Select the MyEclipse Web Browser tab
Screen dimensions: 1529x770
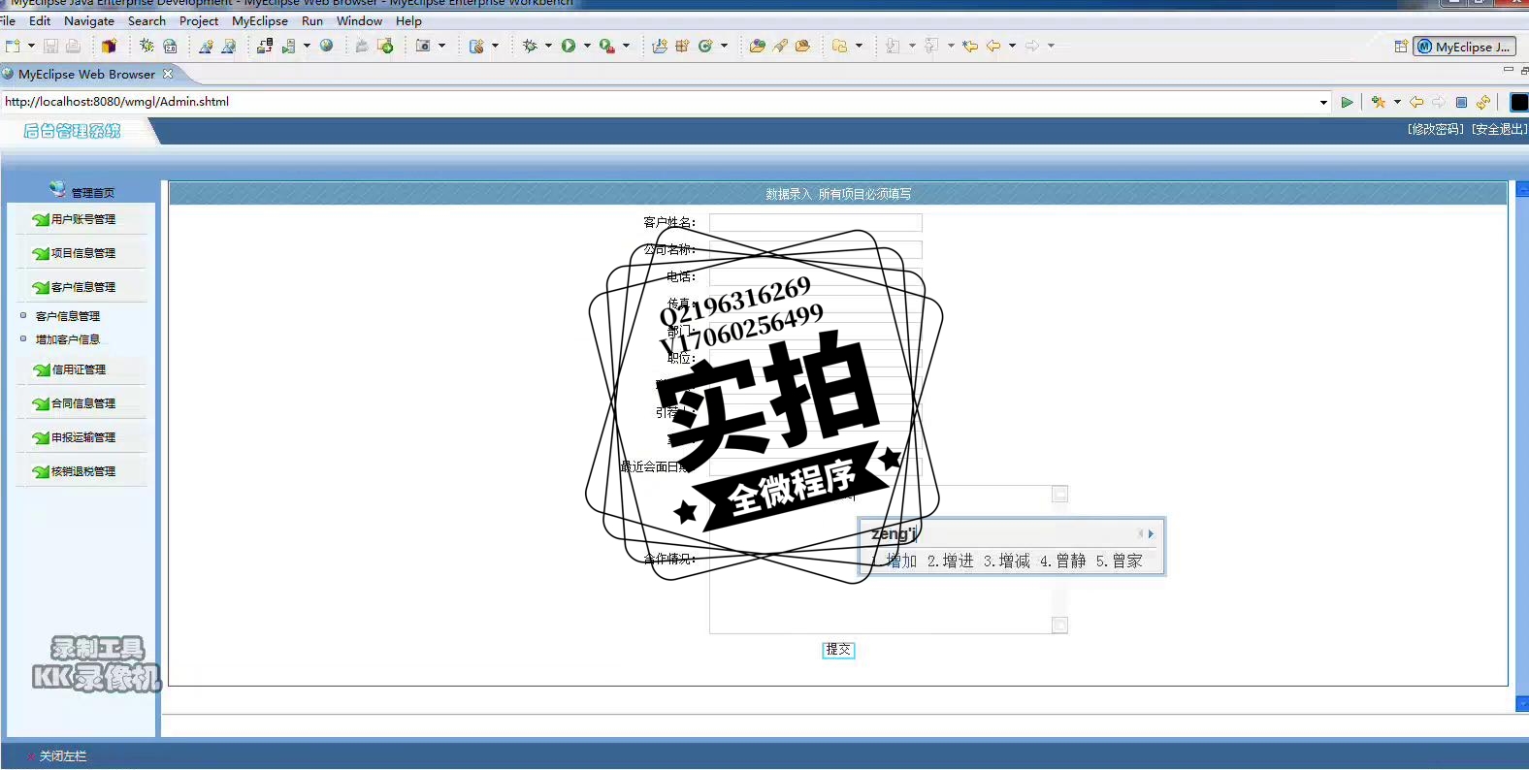coord(85,74)
